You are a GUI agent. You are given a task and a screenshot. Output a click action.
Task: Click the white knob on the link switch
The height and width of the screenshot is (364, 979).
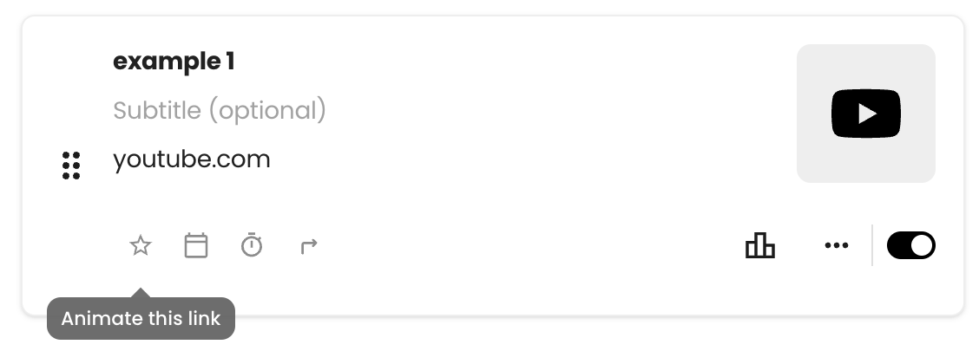tap(922, 245)
